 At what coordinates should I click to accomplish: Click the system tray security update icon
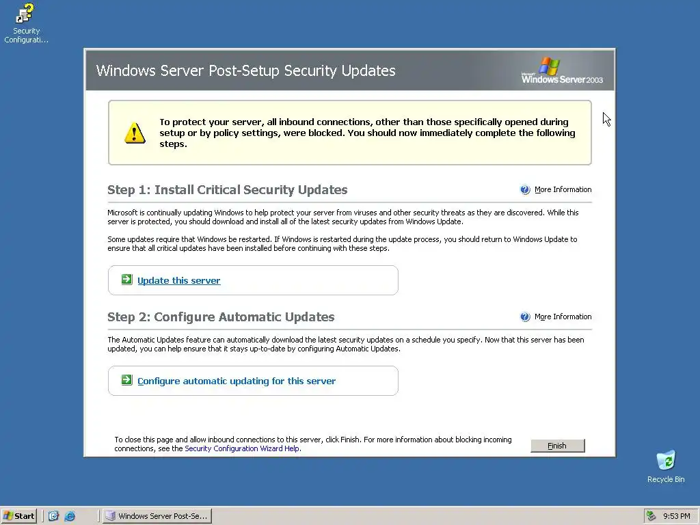click(x=651, y=516)
